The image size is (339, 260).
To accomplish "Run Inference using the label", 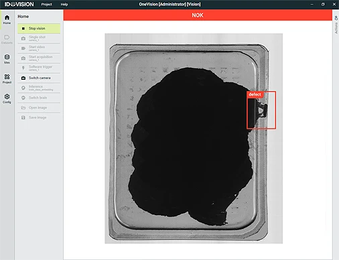I will point(36,86).
